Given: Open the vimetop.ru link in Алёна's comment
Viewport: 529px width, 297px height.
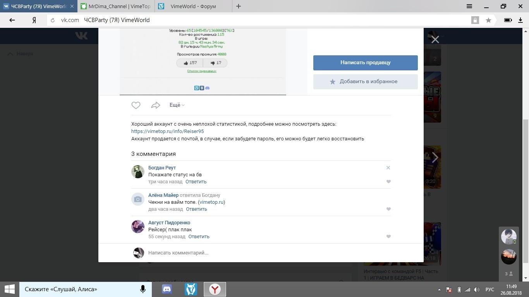Looking at the screenshot, I should tap(211, 202).
